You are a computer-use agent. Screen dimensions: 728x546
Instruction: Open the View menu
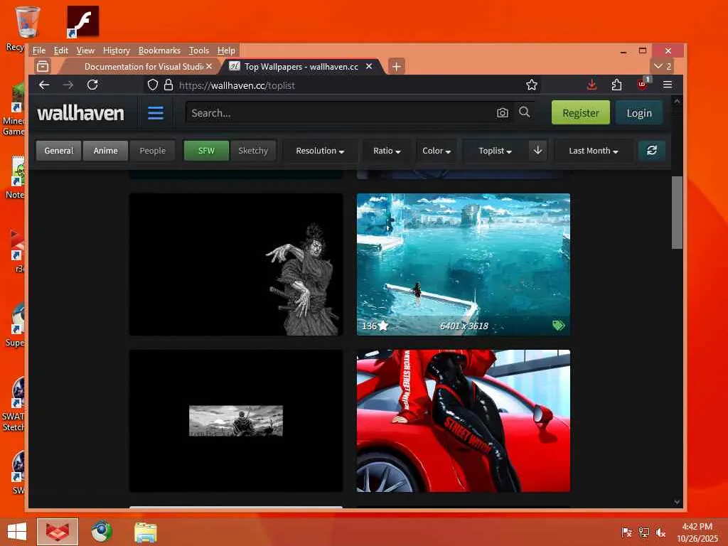(x=85, y=50)
